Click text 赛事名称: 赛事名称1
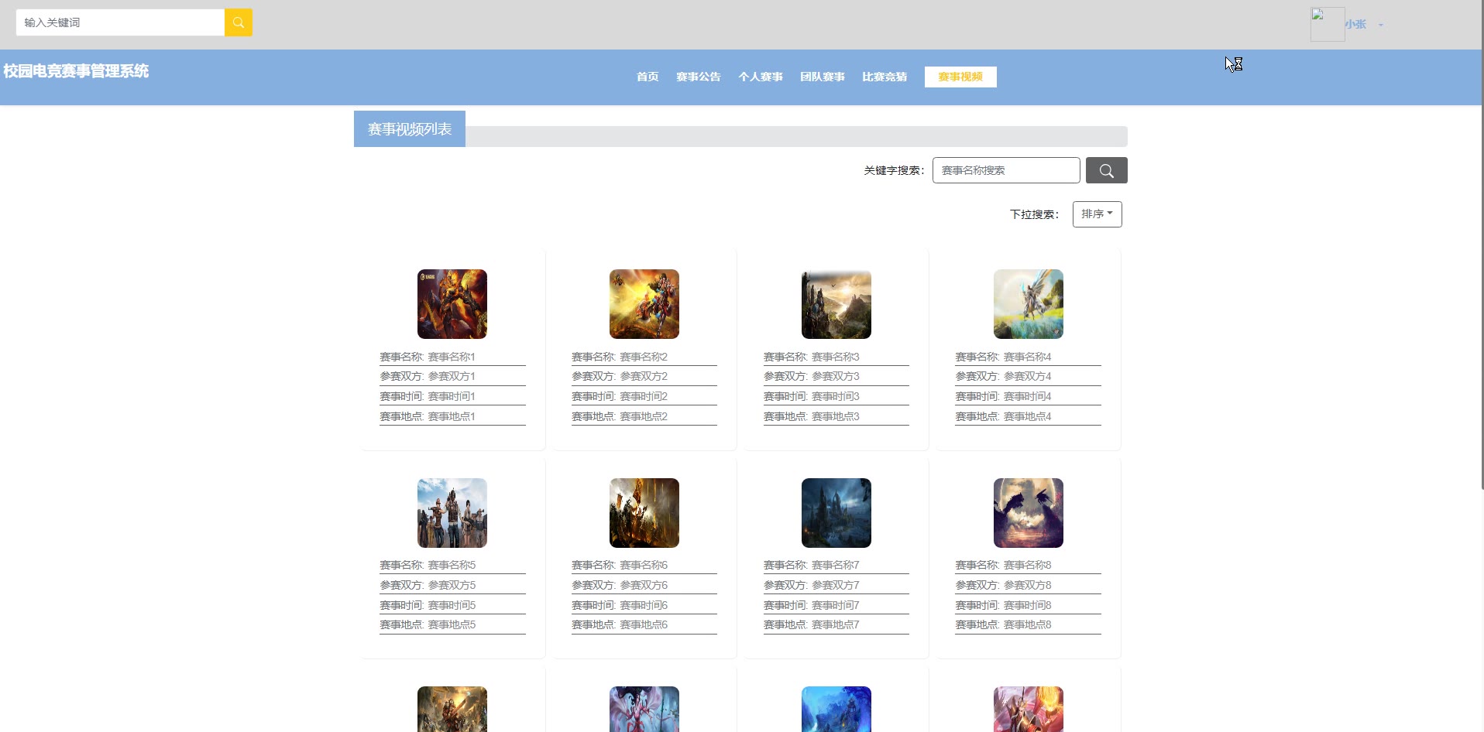1484x732 pixels. (x=428, y=357)
